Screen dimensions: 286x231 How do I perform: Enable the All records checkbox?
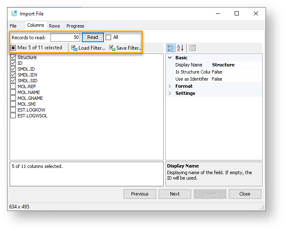click(109, 38)
